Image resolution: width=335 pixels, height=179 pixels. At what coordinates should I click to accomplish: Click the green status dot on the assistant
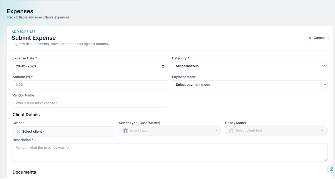pyautogui.click(x=333, y=167)
